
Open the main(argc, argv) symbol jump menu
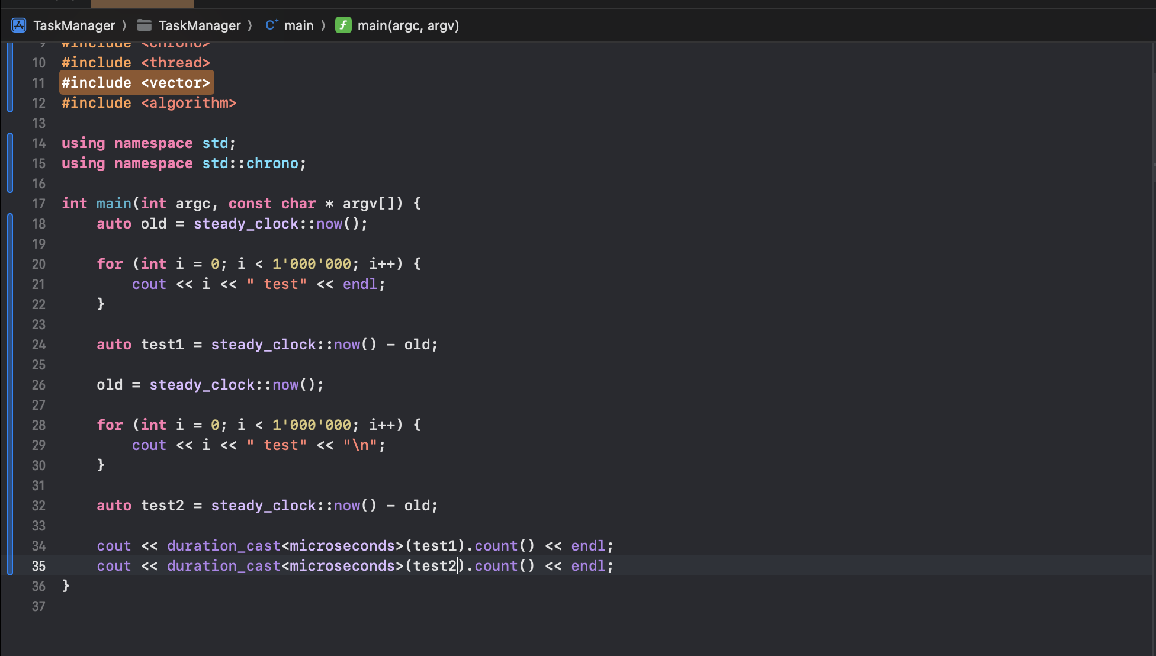pyautogui.click(x=408, y=25)
